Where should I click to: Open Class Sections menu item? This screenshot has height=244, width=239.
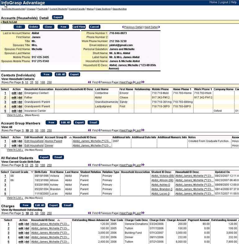(103, 9)
